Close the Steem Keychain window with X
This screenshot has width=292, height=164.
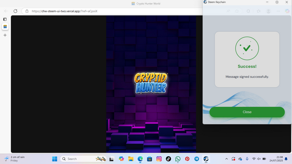[x=287, y=2]
